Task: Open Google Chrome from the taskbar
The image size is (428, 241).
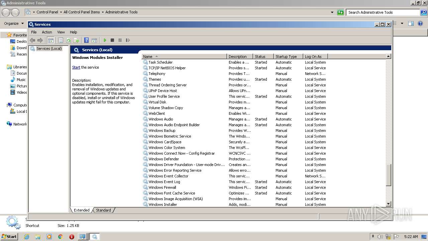Action: (x=60, y=237)
